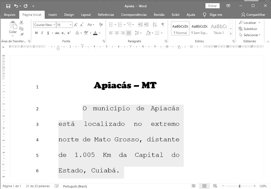Expand the styles gallery
This screenshot has height=189, width=271.
231,34
